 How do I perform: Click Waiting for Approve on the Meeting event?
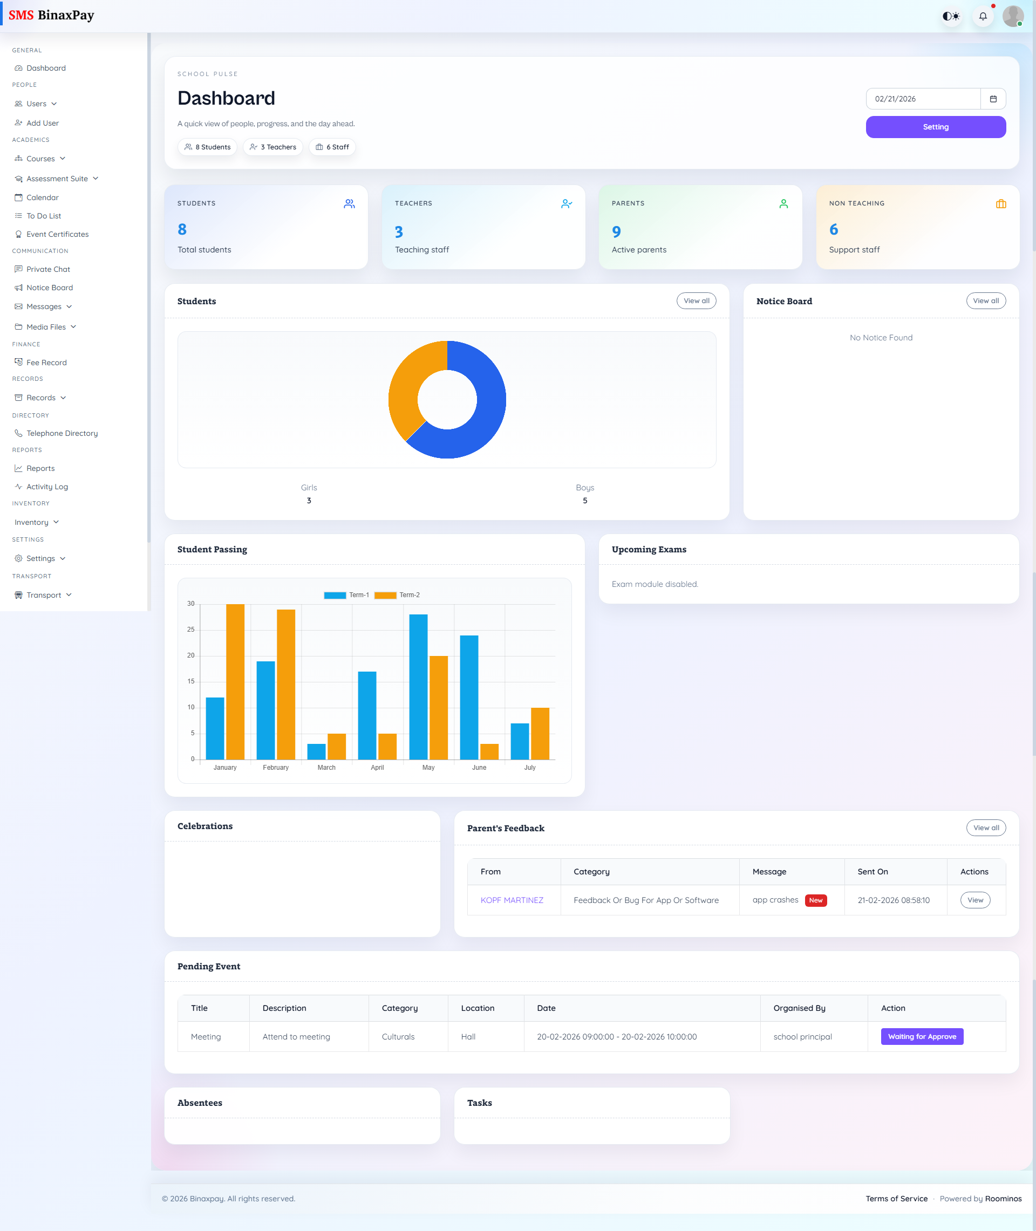(x=922, y=1036)
